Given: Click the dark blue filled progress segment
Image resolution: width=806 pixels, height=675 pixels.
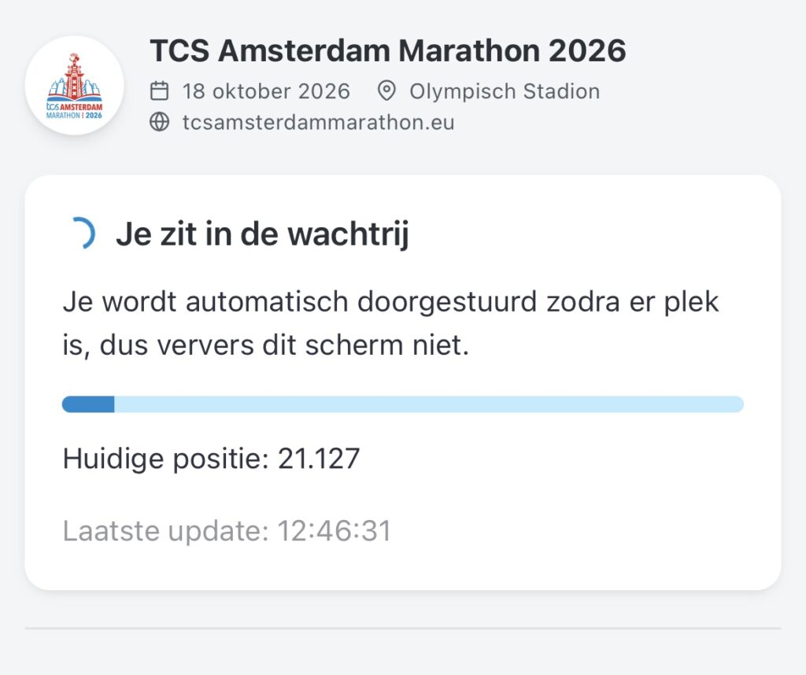Looking at the screenshot, I should click(x=88, y=404).
